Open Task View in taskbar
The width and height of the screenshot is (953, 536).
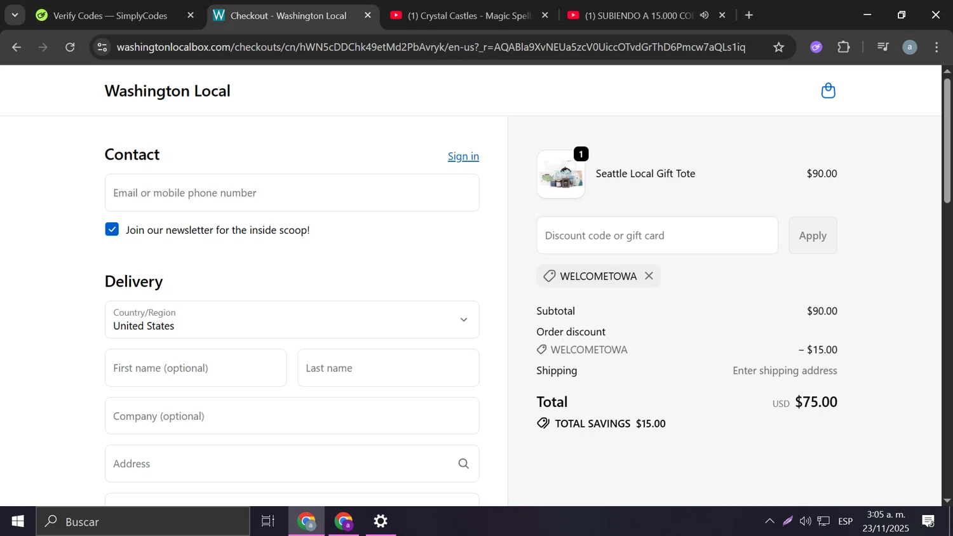point(268,521)
